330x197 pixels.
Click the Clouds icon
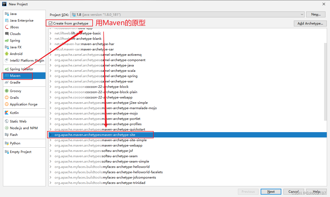(7, 34)
